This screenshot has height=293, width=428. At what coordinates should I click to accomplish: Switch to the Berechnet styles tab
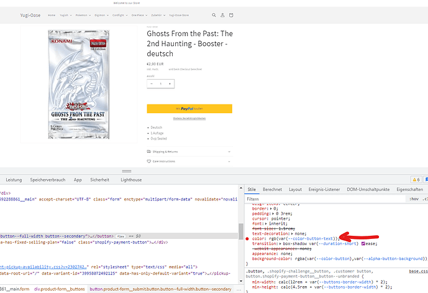pyautogui.click(x=272, y=189)
